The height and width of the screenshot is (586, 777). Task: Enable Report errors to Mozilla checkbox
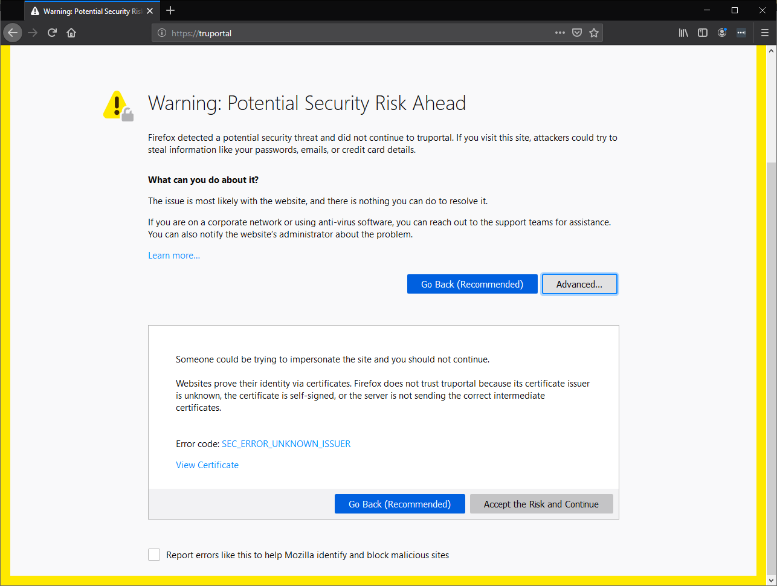(154, 555)
